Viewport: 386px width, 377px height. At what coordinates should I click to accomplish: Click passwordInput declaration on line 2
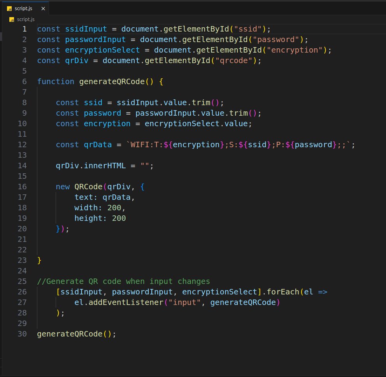[95, 40]
